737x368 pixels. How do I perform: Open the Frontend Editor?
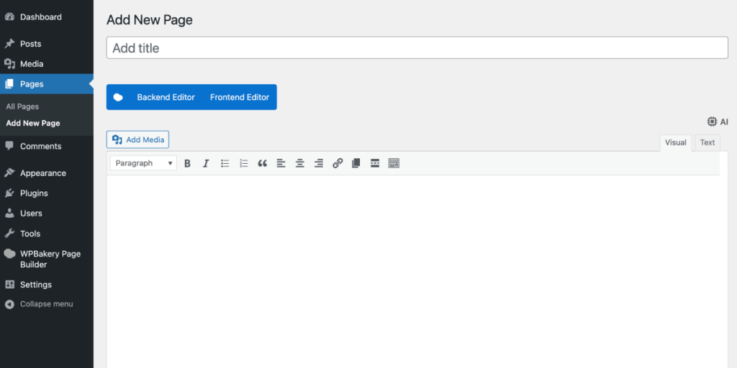point(240,97)
